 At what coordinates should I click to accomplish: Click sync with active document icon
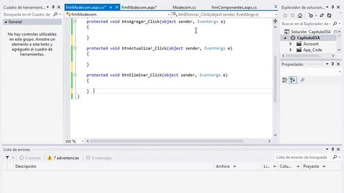[321, 16]
